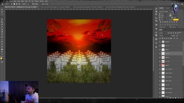
Task: Open the tracking dropdown in Character panel
Action: point(175,16)
